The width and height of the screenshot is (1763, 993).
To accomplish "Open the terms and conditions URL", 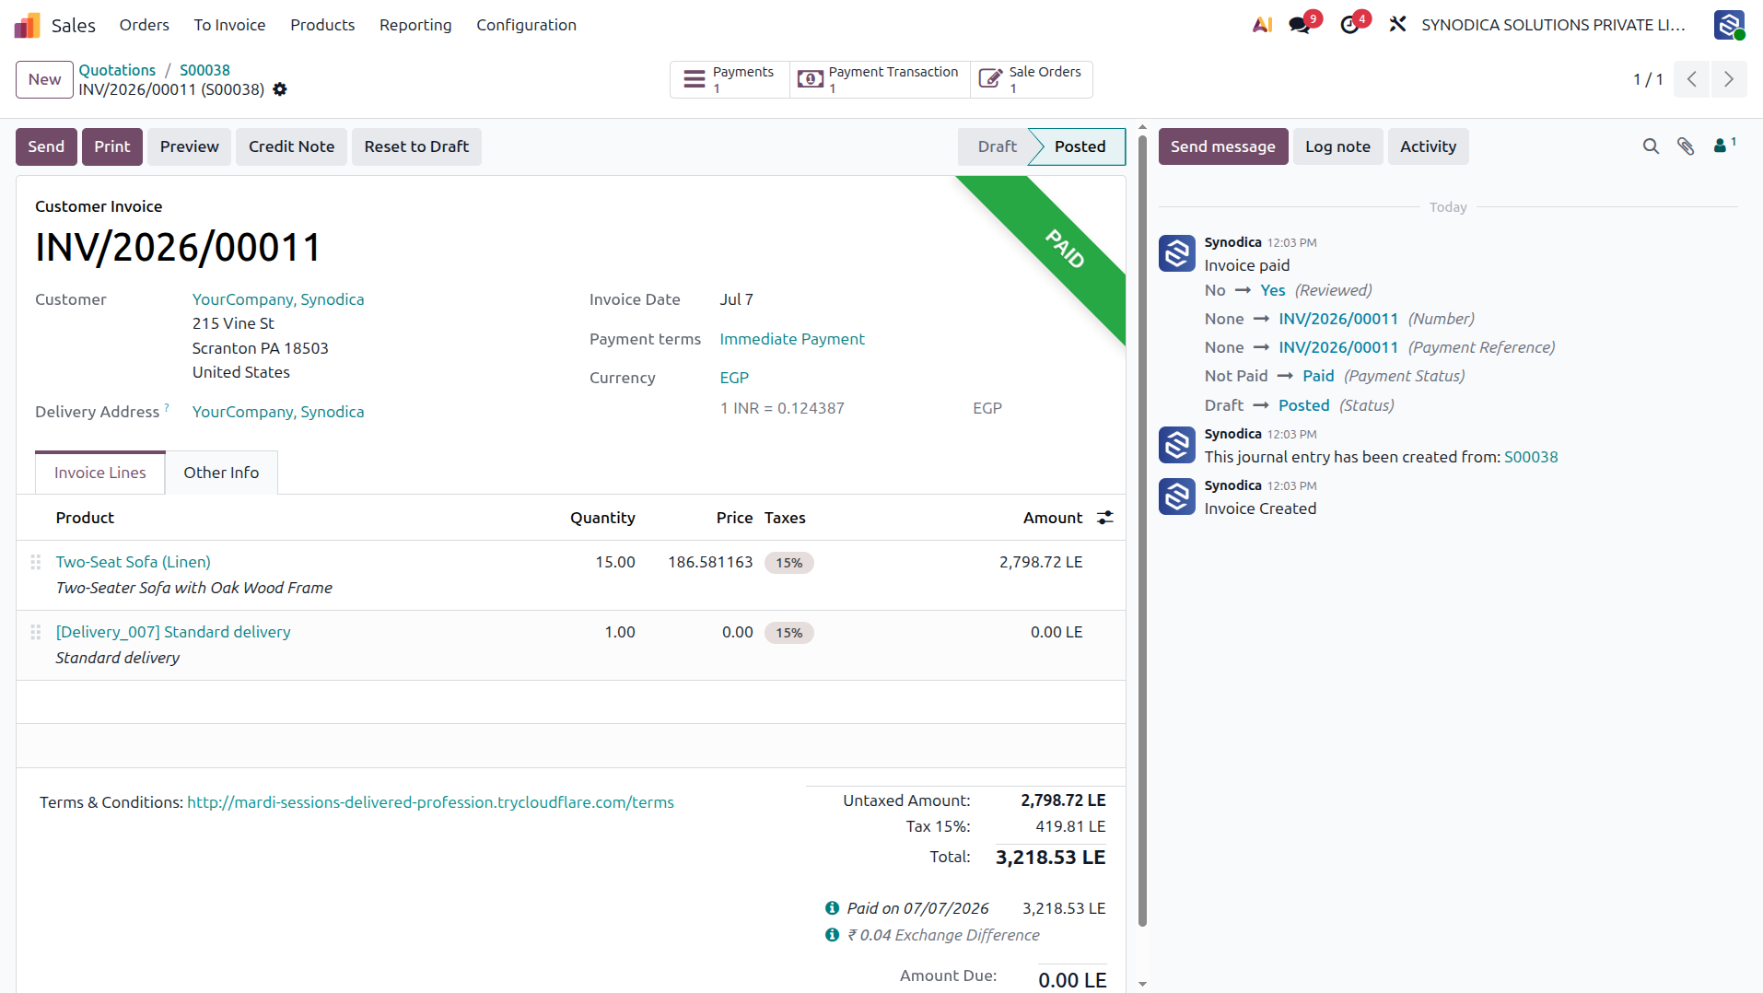I will click(430, 802).
